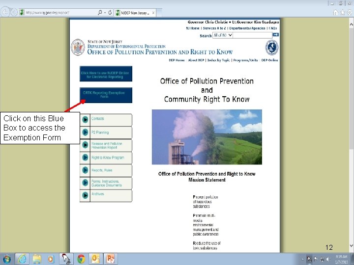Screen dimensions: 354x265
Task: Close the NJDEP New Jersey tab
Action: pos(153,13)
